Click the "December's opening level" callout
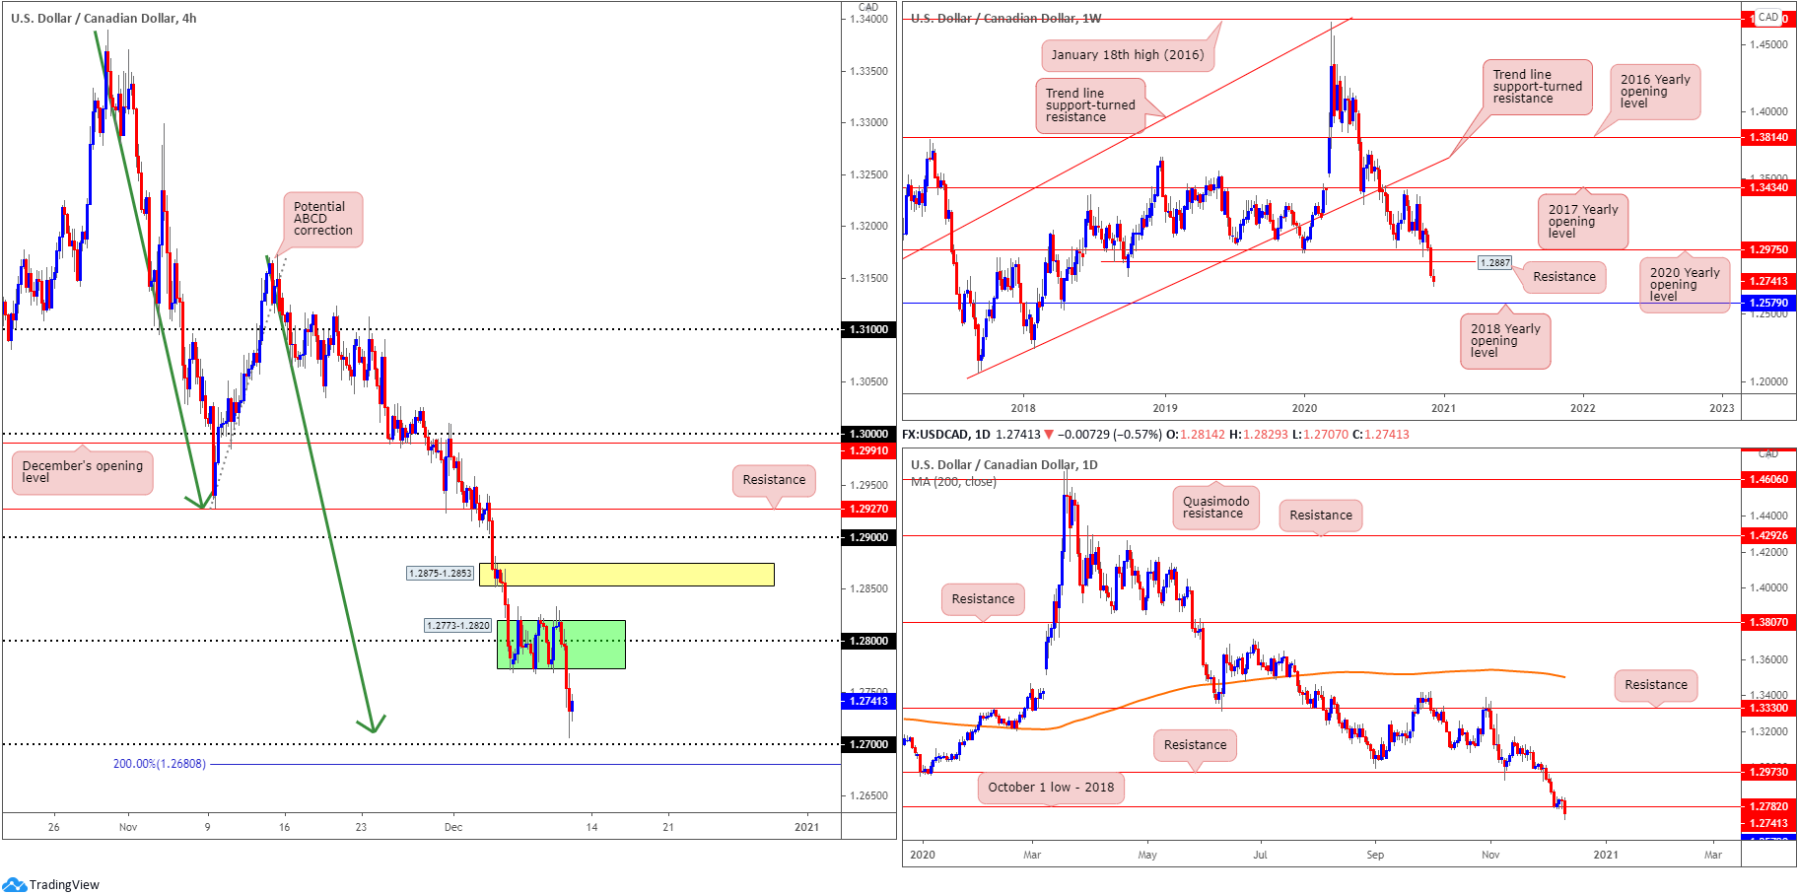 click(x=82, y=471)
